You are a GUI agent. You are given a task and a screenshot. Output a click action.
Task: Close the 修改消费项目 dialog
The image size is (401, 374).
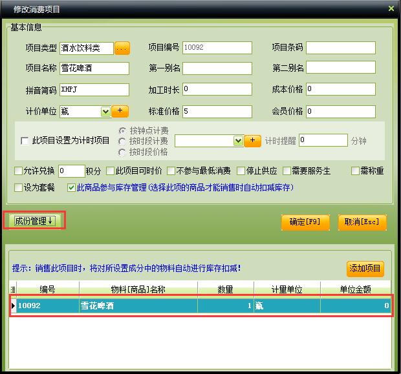[x=391, y=8]
